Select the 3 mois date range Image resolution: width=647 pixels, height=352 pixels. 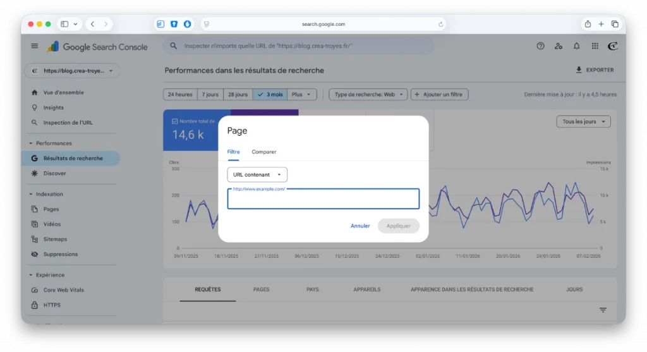[270, 95]
